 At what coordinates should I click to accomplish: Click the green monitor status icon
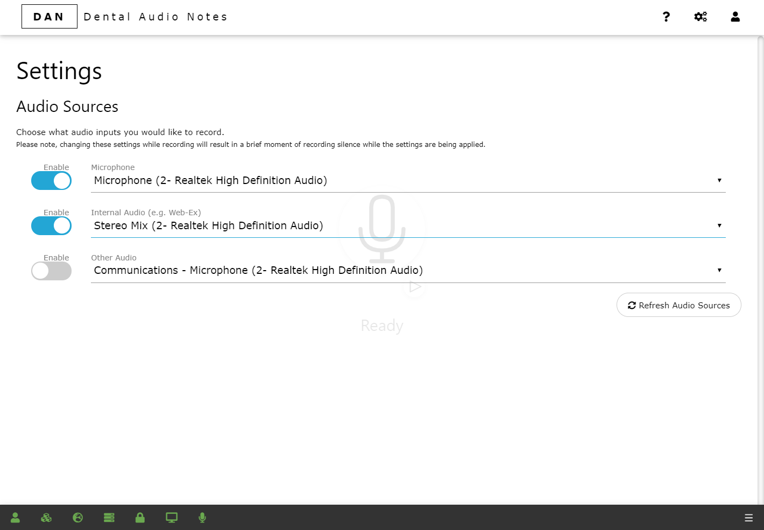(x=172, y=518)
